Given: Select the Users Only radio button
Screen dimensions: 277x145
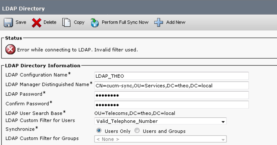Looking at the screenshot, I should pyautogui.click(x=99, y=130).
